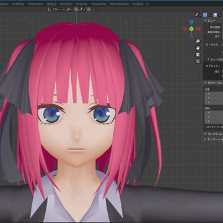
Task: Click the zoom view magnifier icon
Action: coord(198,41)
